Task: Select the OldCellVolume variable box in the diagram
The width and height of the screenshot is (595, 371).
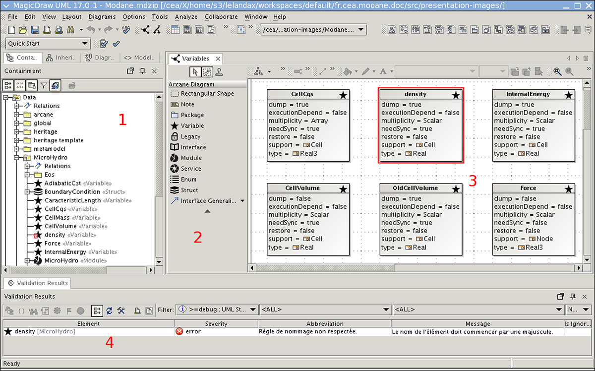Action: point(421,219)
